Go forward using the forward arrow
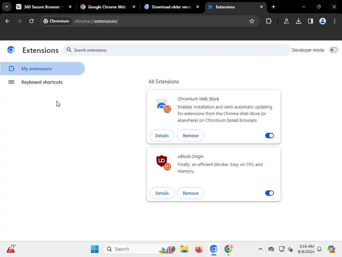This screenshot has width=342, height=257. click(19, 21)
